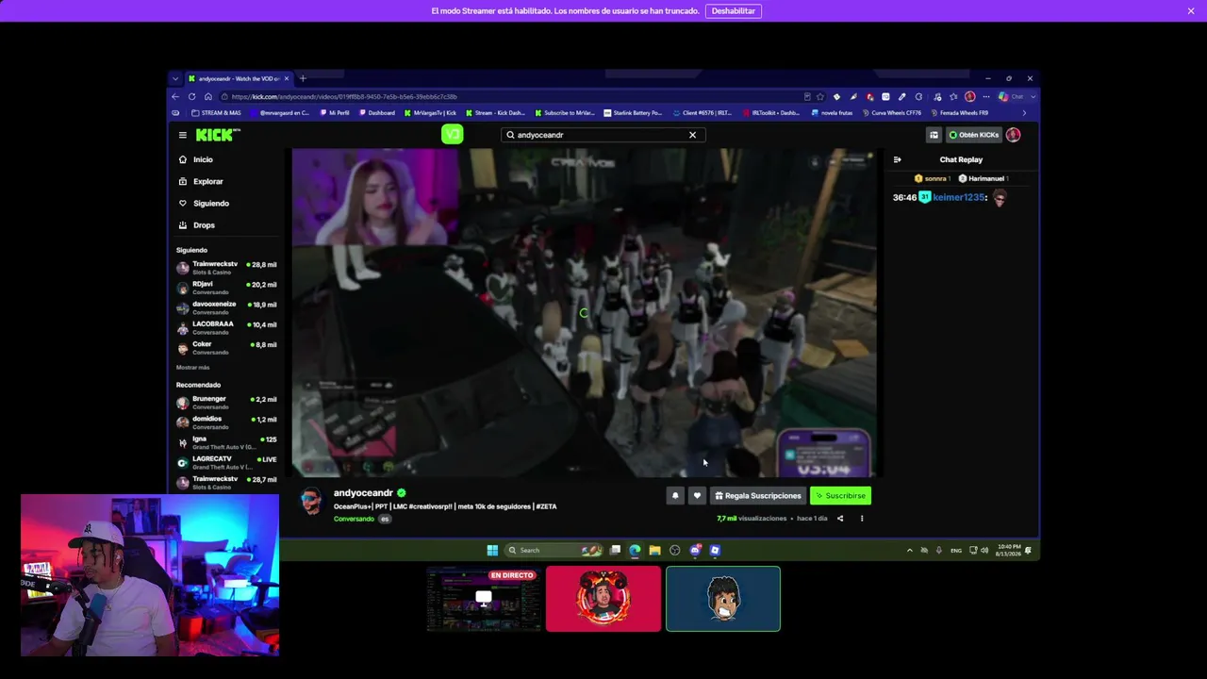Viewport: 1207px width, 679px height.
Task: Open LACOBRAAA channel in sidebar
Action: pyautogui.click(x=226, y=327)
